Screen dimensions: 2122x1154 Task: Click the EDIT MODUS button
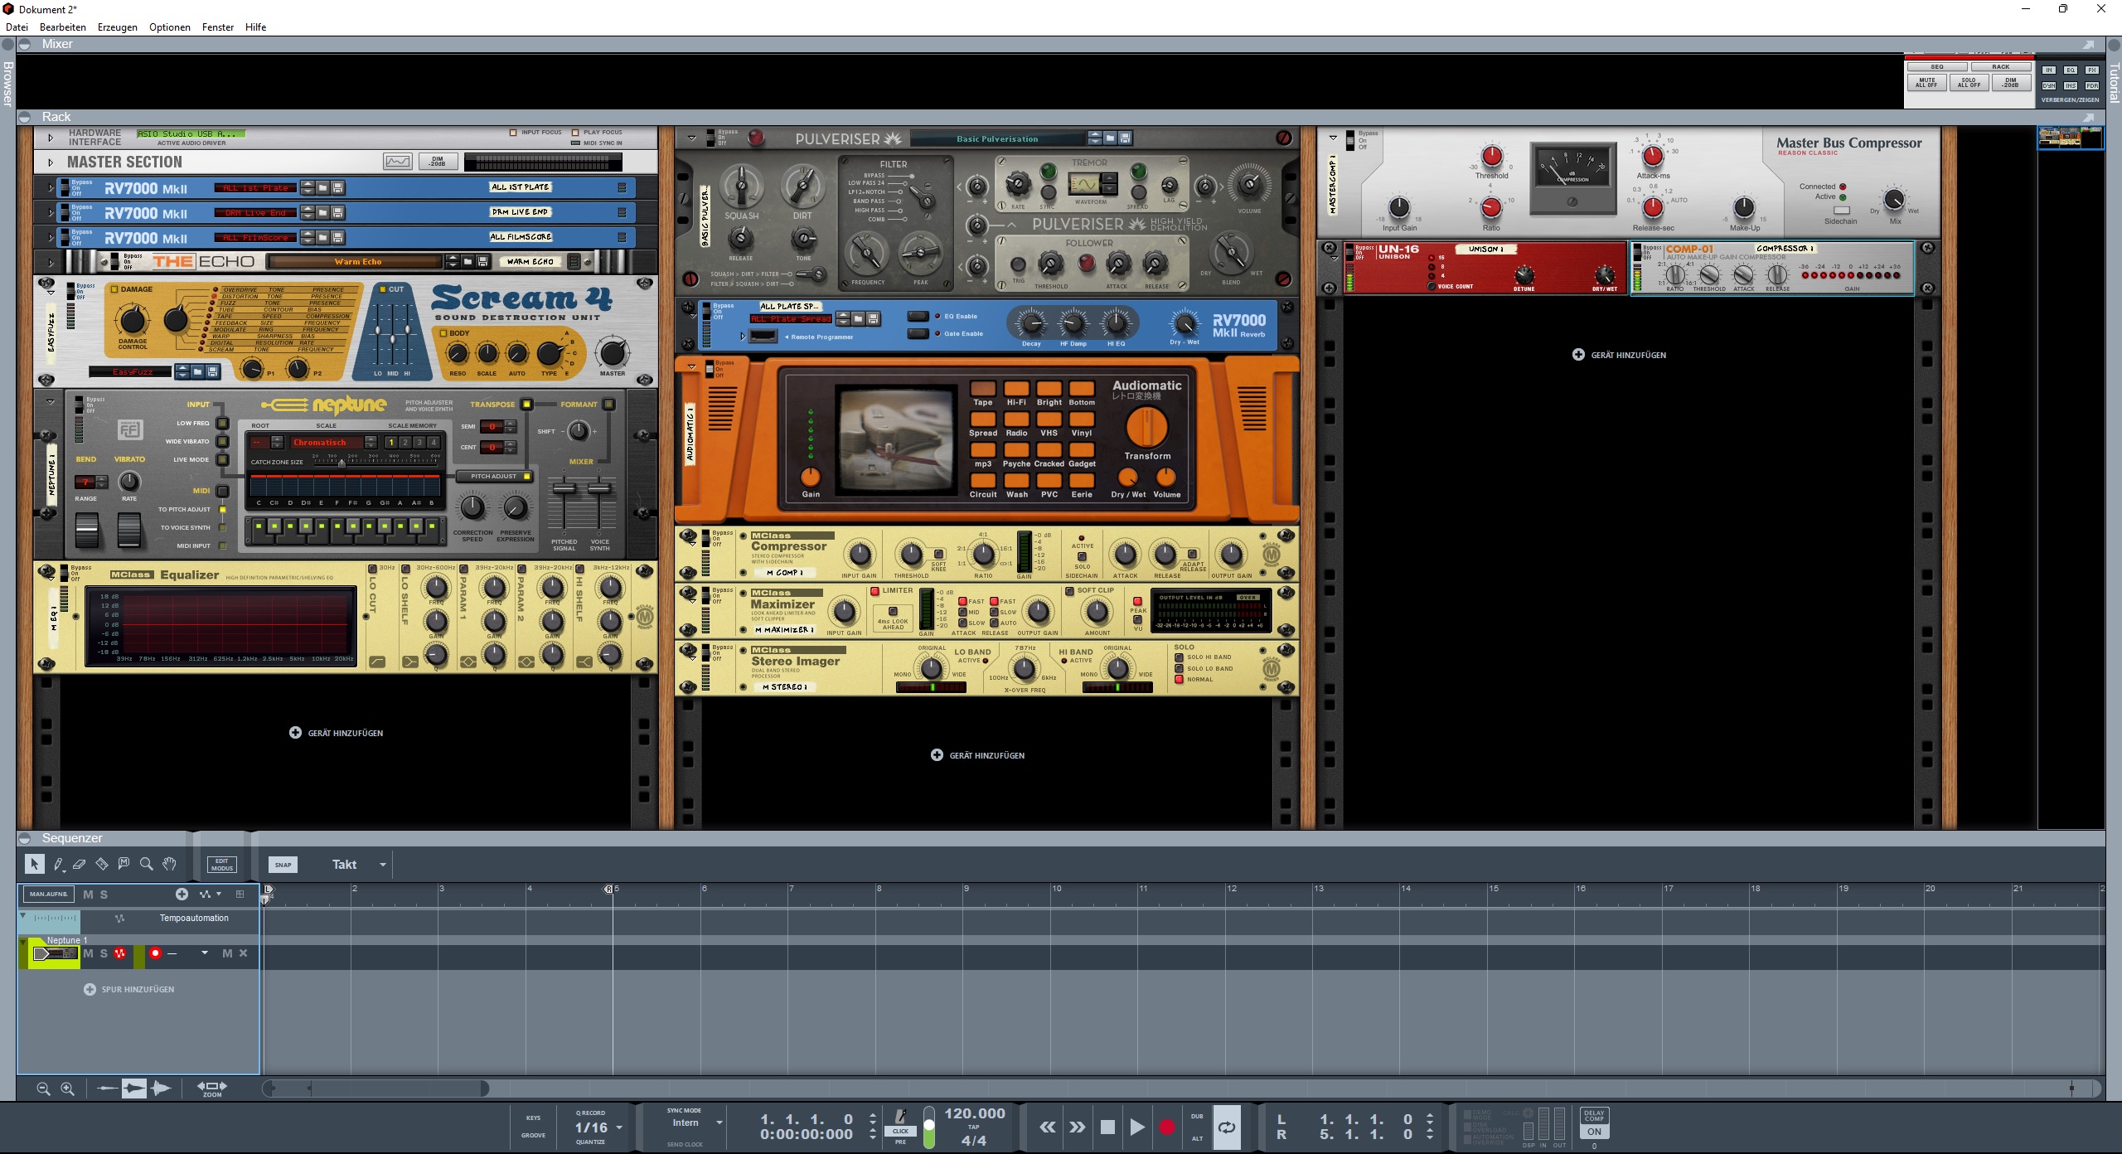tap(221, 865)
